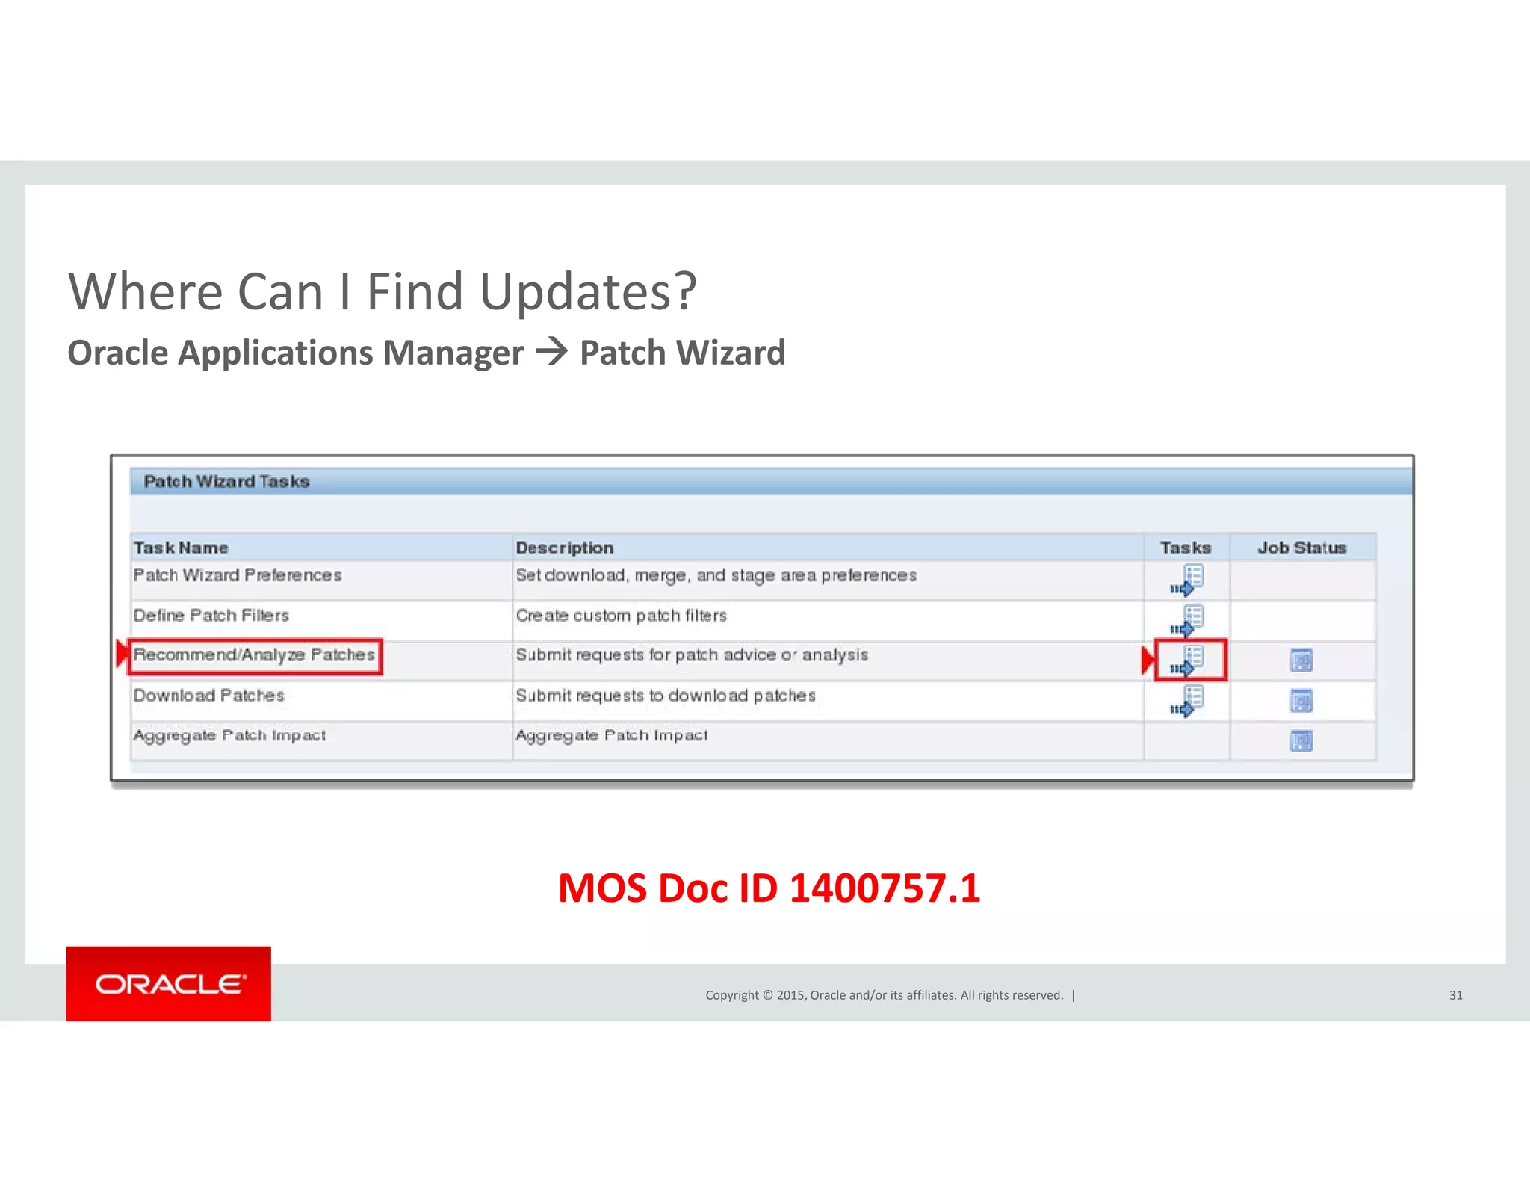View Job Status for Aggregate Patch Impact
The height and width of the screenshot is (1182, 1530).
click(x=1301, y=740)
